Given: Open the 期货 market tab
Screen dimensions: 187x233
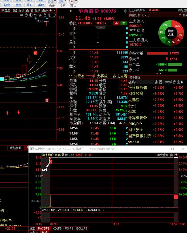Looking at the screenshot, I should (x=7, y=5).
